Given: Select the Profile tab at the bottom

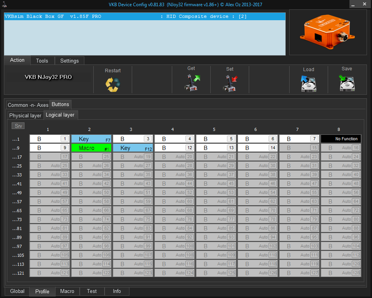Looking at the screenshot, I should click(42, 291).
